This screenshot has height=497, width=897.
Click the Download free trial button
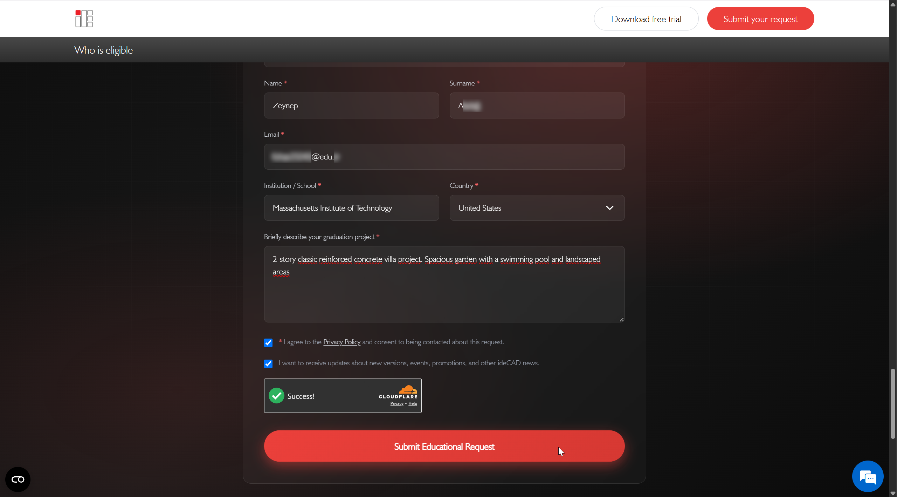(x=646, y=19)
